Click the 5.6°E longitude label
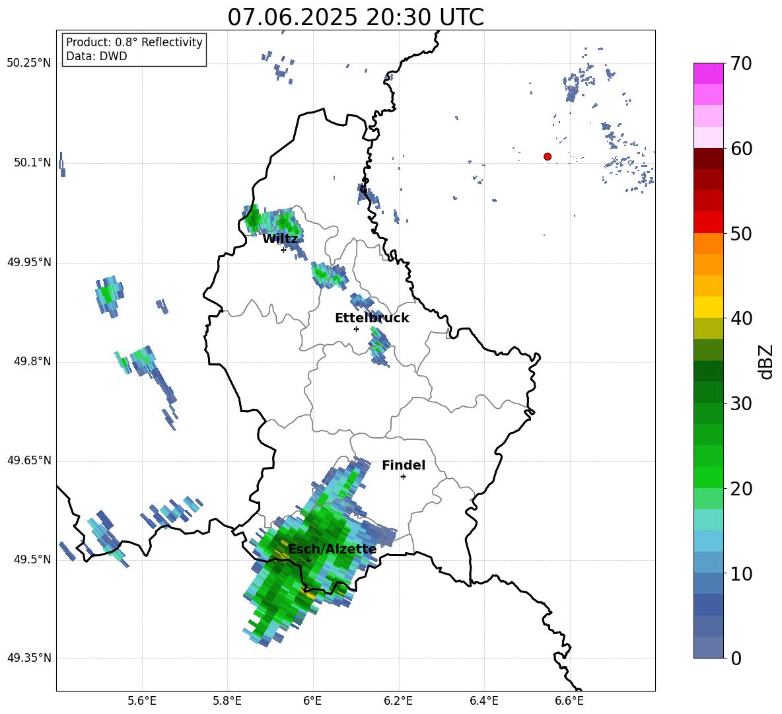The image size is (782, 714). click(x=142, y=701)
